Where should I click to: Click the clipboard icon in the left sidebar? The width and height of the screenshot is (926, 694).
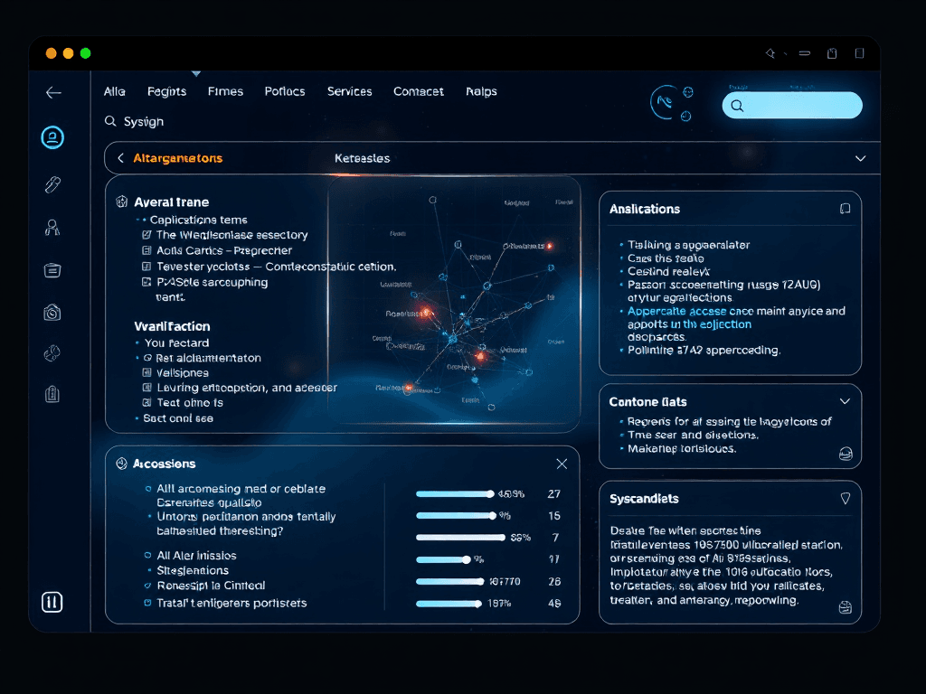52,394
